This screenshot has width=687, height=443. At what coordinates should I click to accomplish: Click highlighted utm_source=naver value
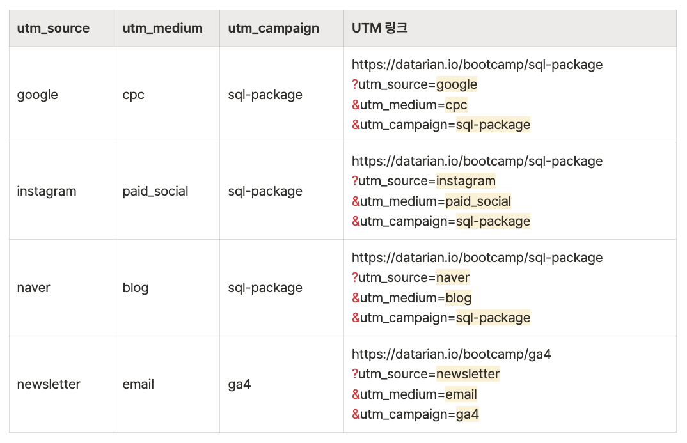[452, 277]
